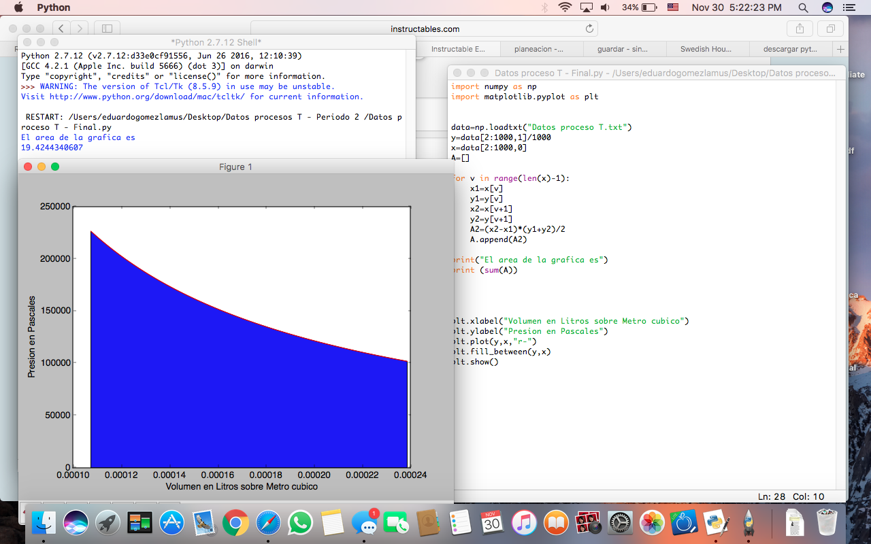Open the US flag input source menu
871x544 pixels.
(673, 7)
